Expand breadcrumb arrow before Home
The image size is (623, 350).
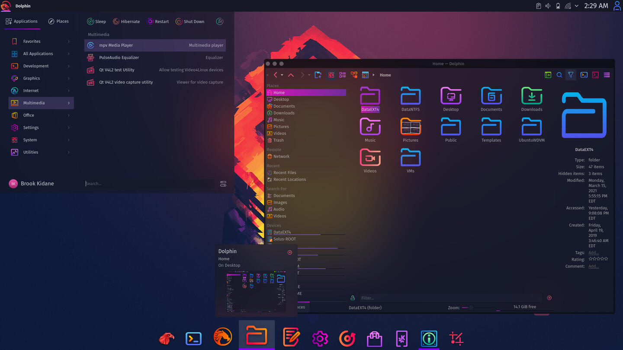coord(374,75)
